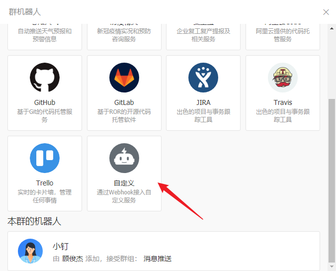Click the custom robot icon
The width and height of the screenshot is (336, 271).
[x=124, y=158]
